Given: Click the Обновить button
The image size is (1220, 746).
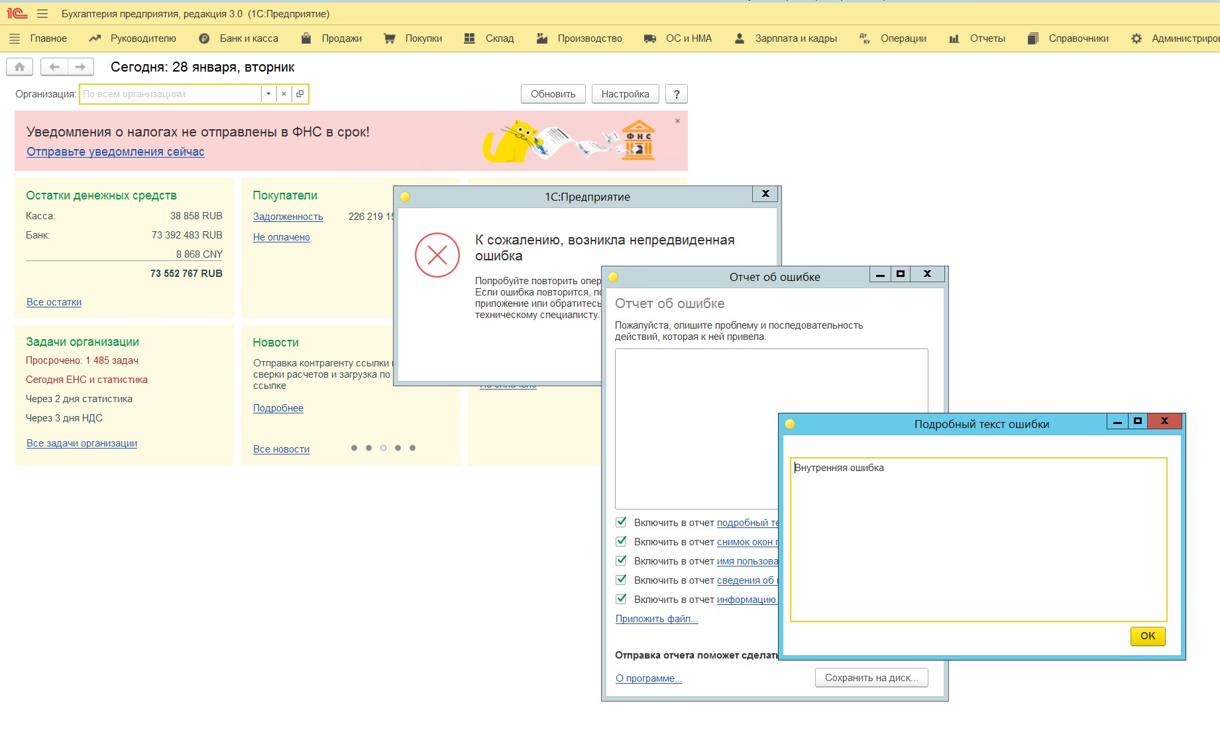Looking at the screenshot, I should point(553,94).
